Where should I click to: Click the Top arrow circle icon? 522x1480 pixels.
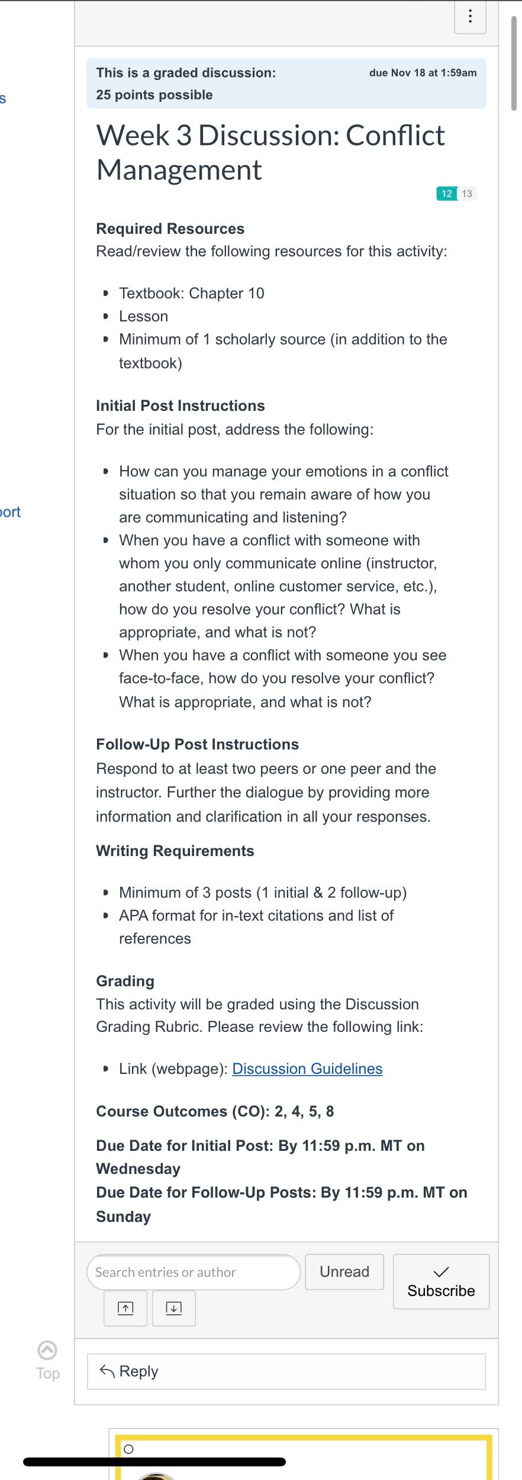pos(47,1350)
